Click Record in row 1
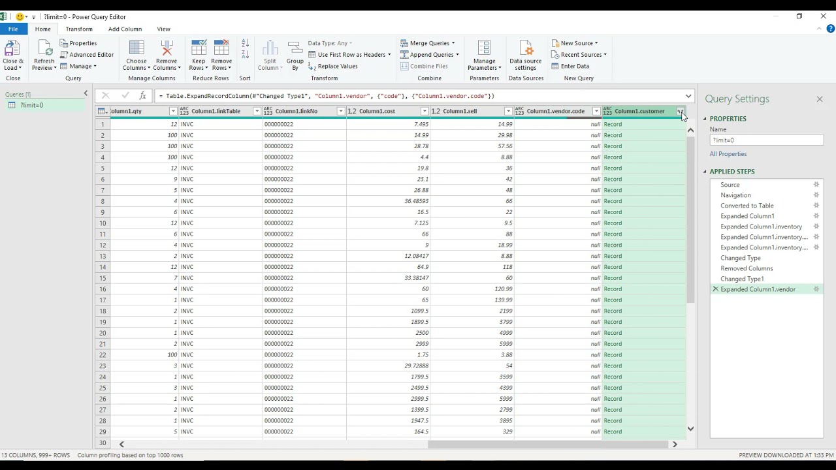836x470 pixels. click(613, 124)
